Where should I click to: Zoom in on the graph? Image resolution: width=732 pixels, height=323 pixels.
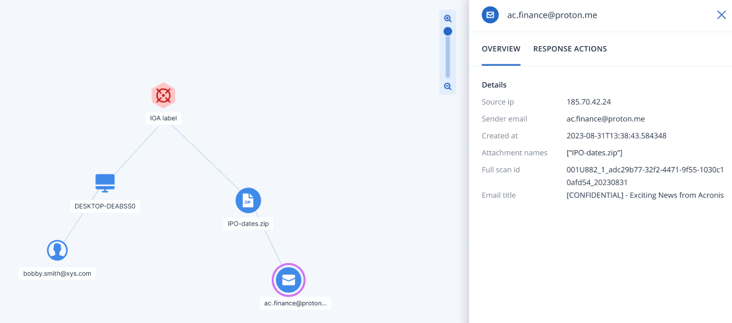[x=448, y=18]
